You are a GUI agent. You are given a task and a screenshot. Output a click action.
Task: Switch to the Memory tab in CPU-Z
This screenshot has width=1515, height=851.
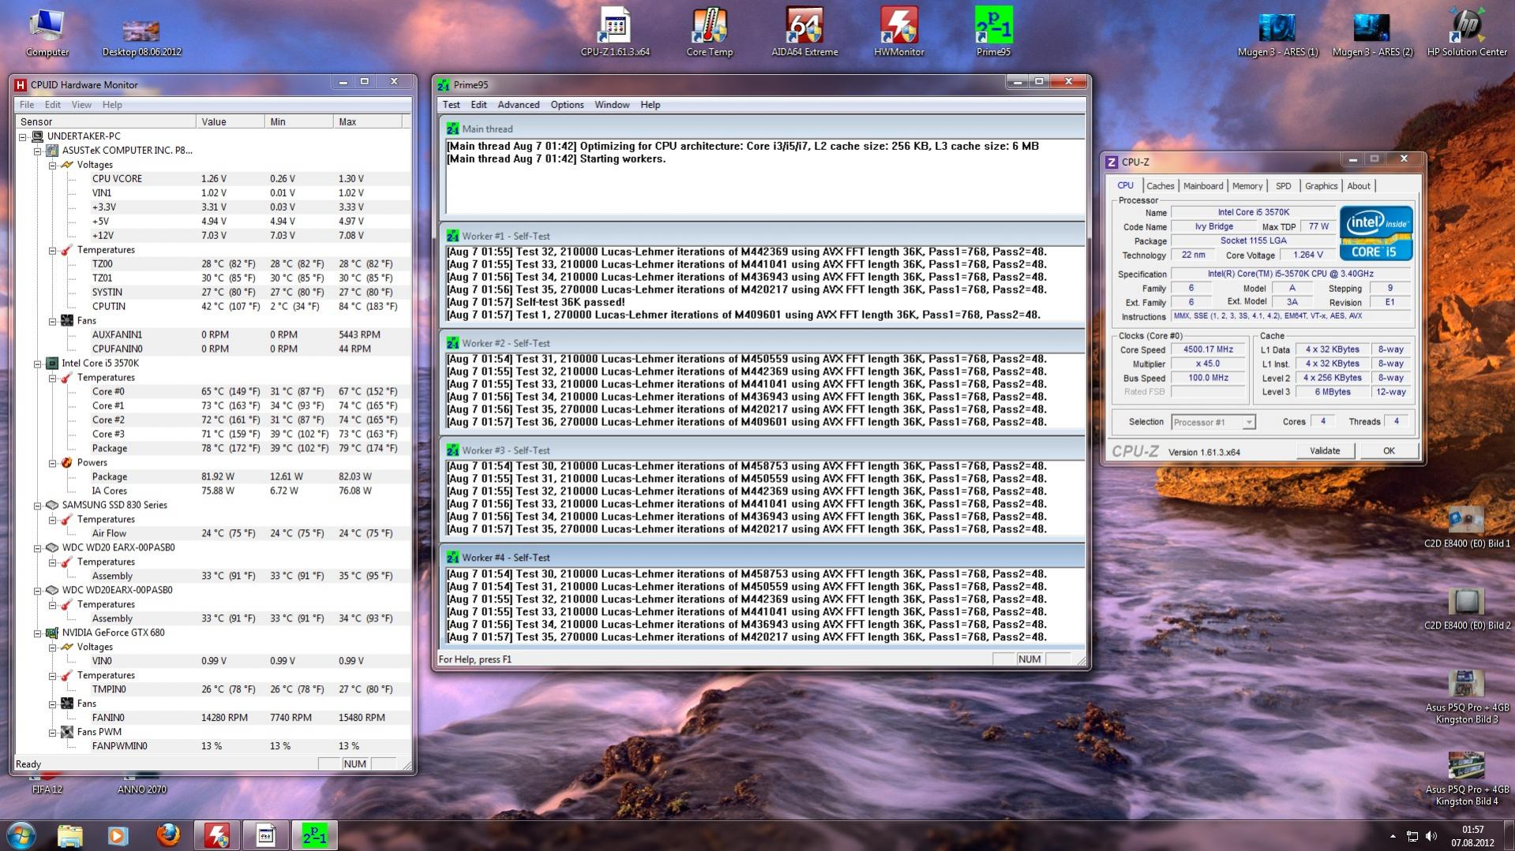click(x=1247, y=186)
